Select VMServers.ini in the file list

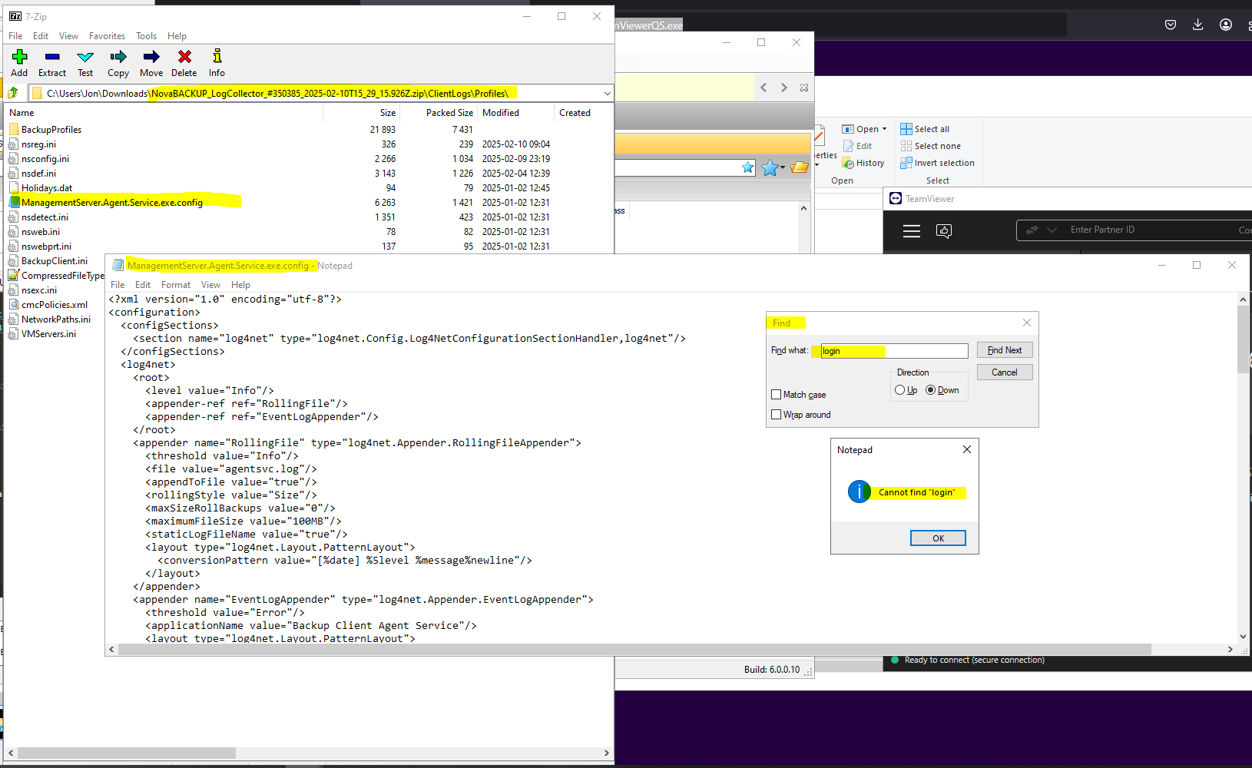click(48, 334)
